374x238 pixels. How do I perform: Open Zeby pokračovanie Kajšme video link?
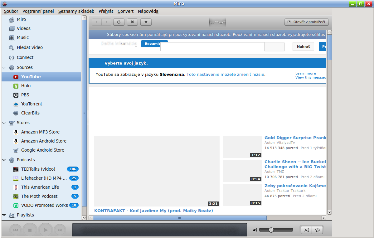pos(295,186)
